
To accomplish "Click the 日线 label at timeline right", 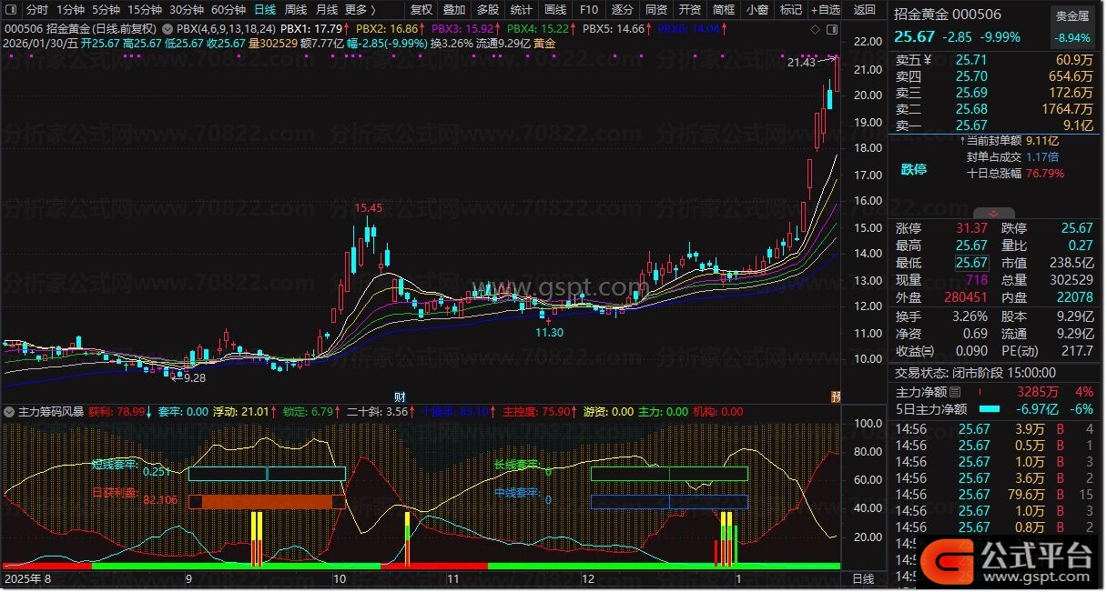I will point(862,578).
